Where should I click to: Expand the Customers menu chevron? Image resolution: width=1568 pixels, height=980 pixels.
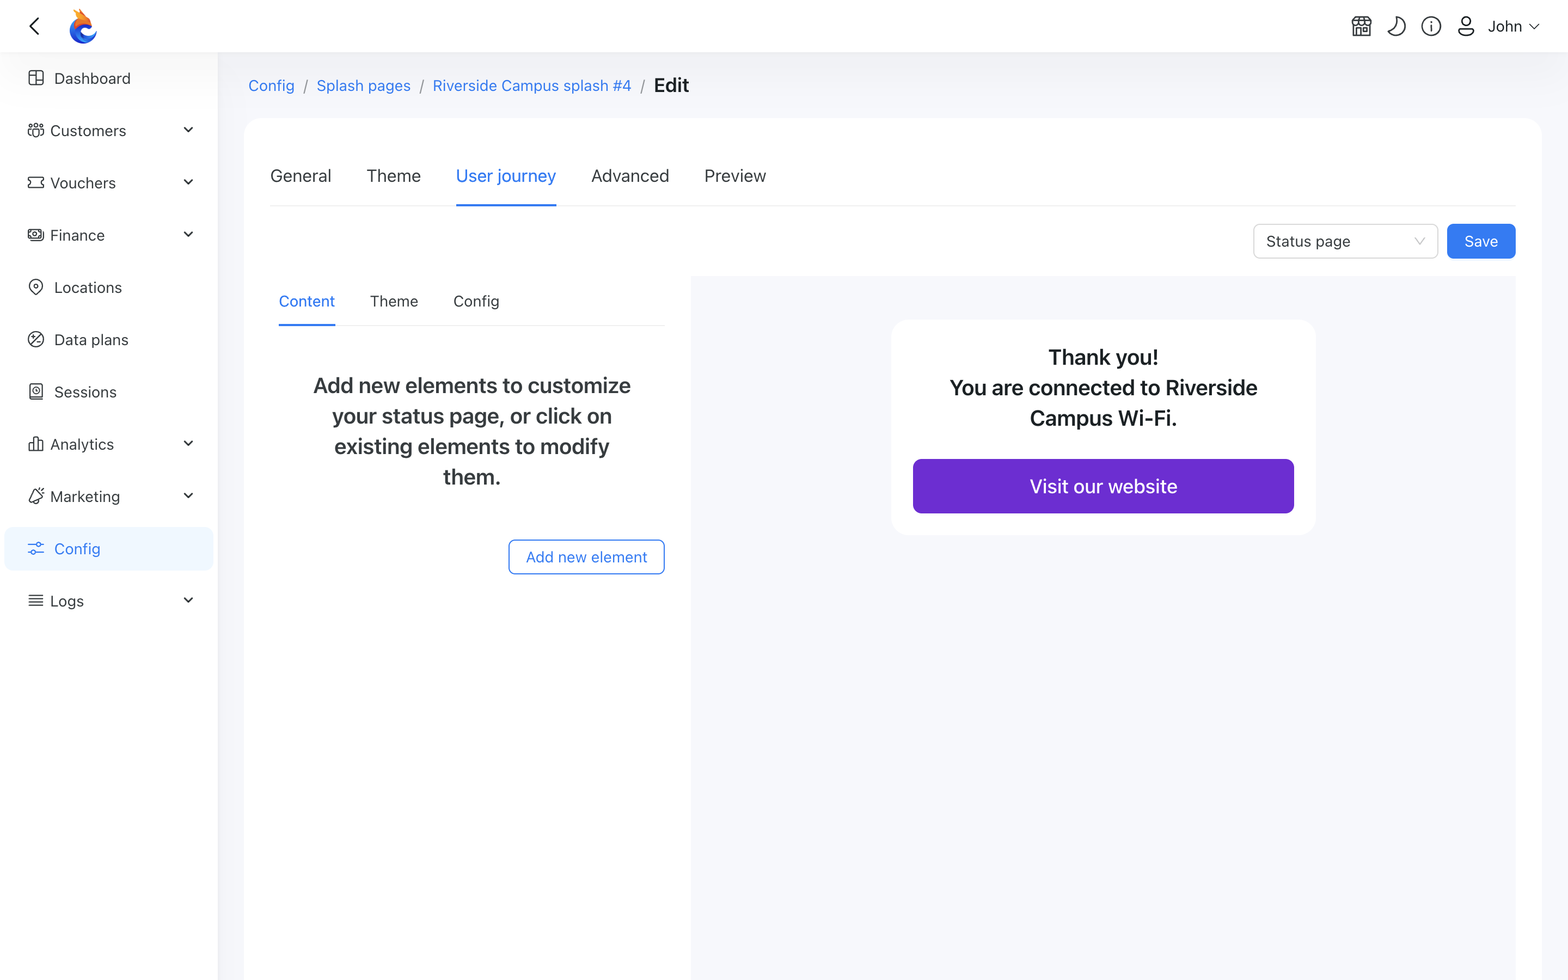point(188,130)
